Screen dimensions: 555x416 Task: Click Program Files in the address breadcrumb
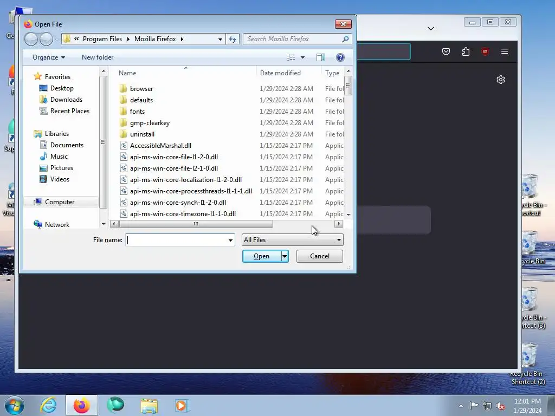(102, 39)
